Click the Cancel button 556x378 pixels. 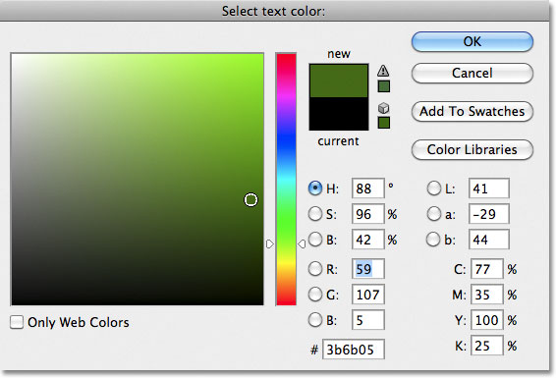pos(473,73)
